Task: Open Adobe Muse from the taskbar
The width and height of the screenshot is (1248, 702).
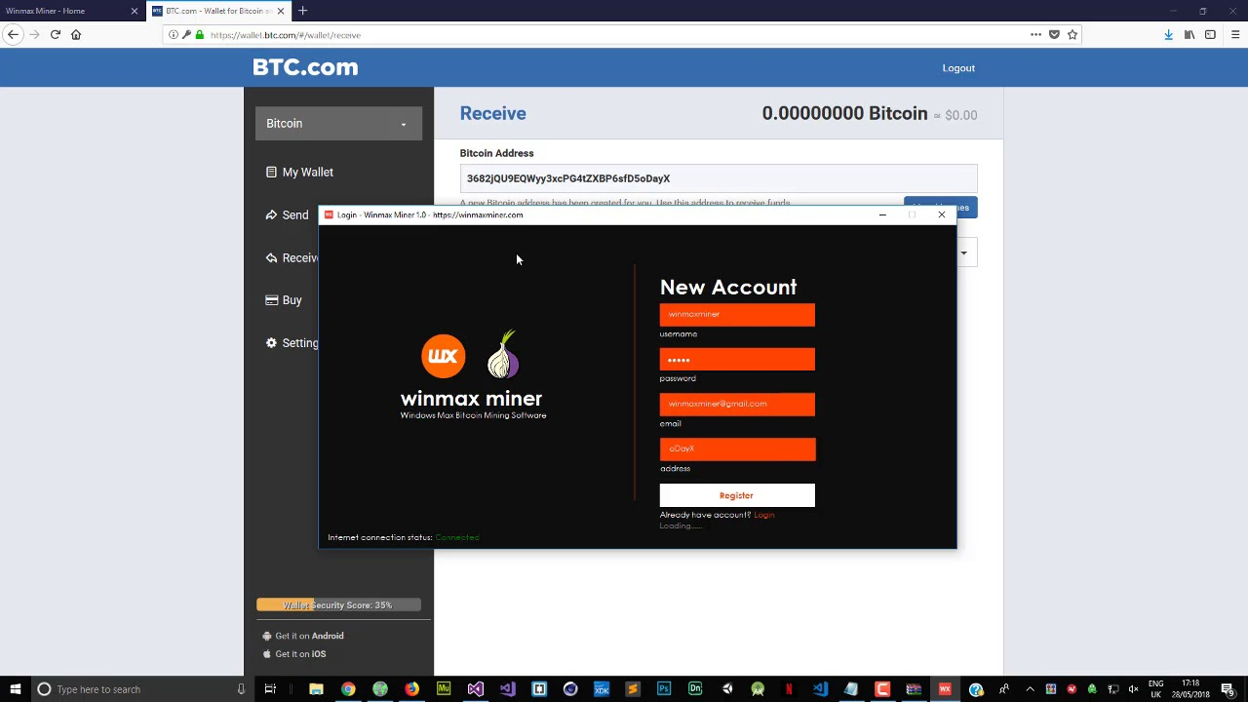Action: (444, 689)
